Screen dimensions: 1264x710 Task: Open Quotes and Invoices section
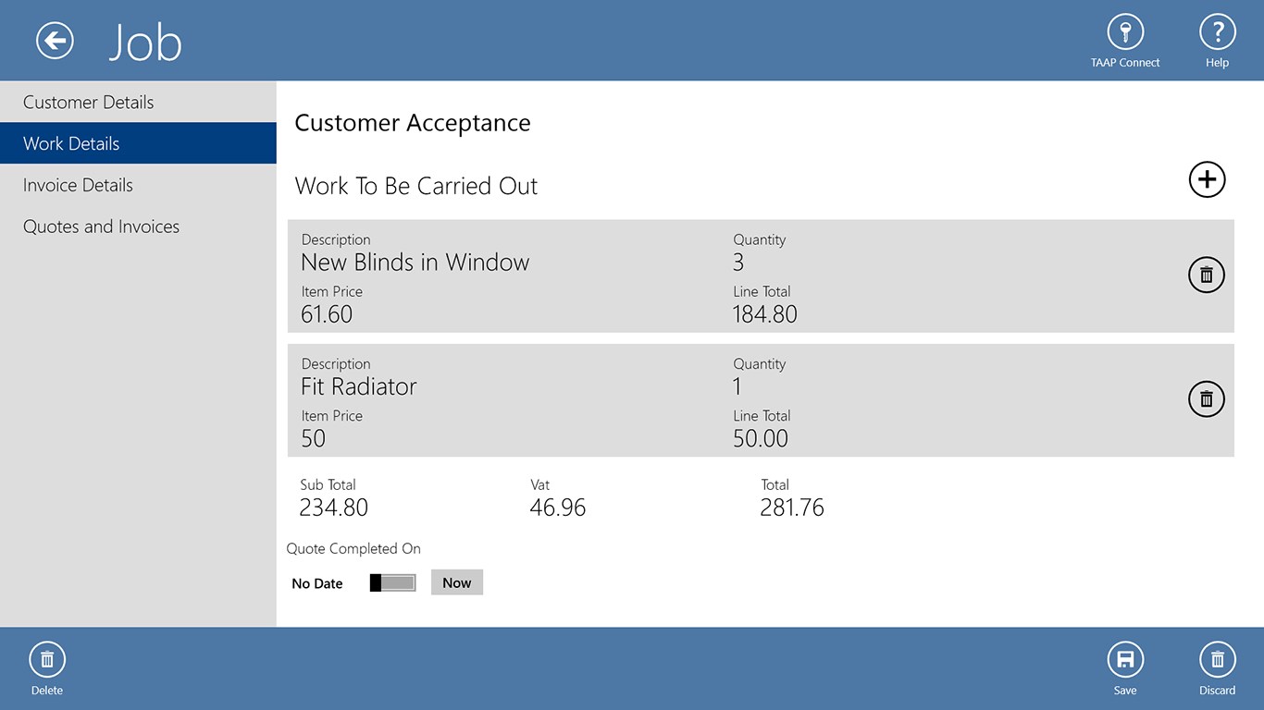coord(101,226)
